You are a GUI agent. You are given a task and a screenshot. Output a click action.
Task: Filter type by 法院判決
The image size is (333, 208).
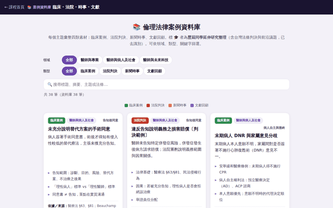tap(110, 71)
